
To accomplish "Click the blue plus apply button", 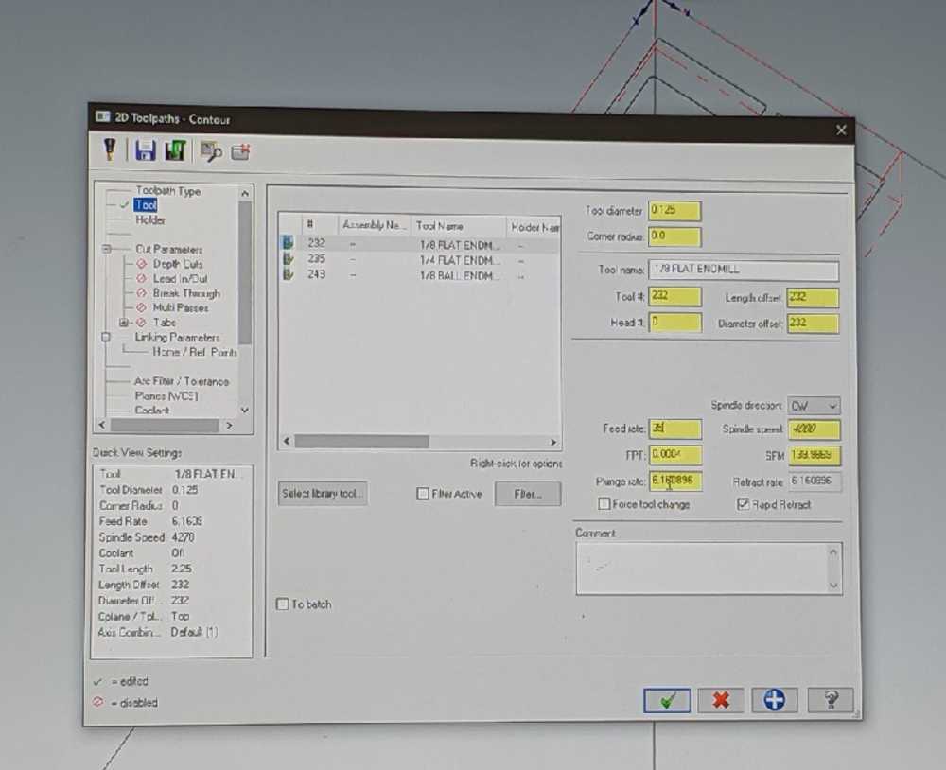I will pos(775,700).
